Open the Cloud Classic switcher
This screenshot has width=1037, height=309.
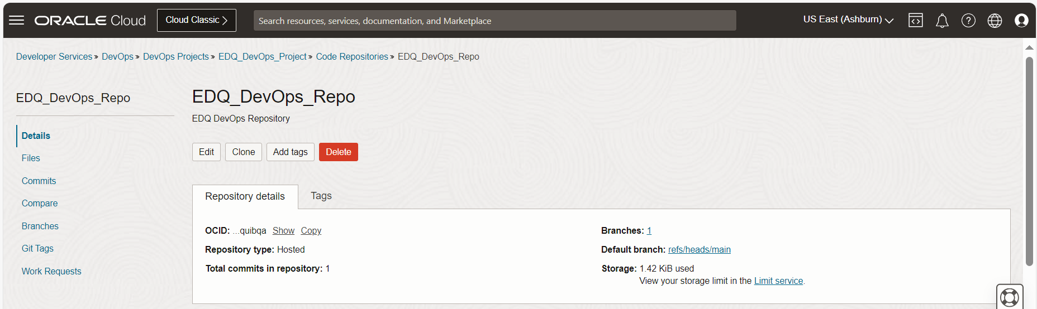click(x=197, y=20)
